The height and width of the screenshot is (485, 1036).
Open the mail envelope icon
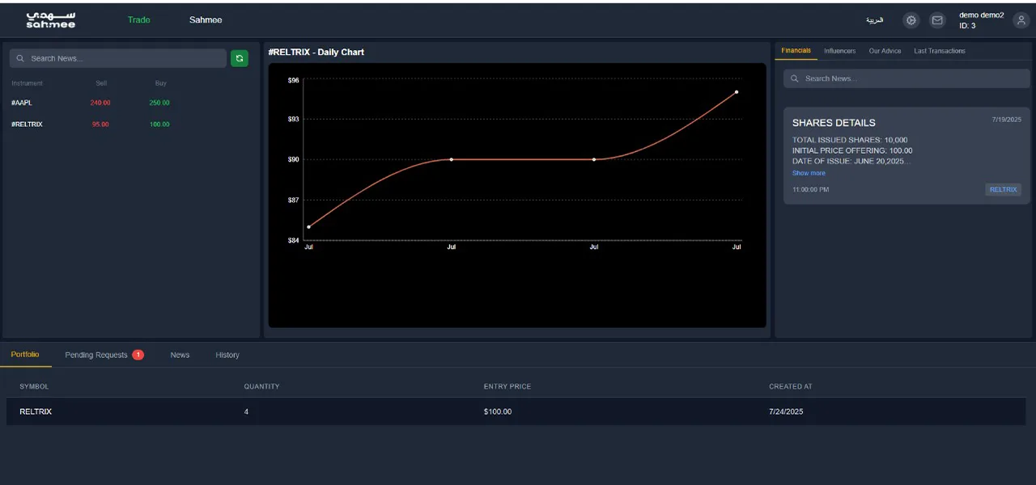937,20
